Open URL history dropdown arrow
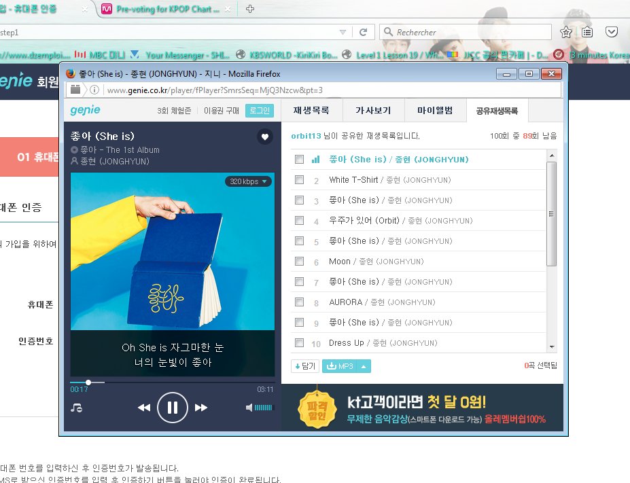The width and height of the screenshot is (630, 483). [343, 32]
